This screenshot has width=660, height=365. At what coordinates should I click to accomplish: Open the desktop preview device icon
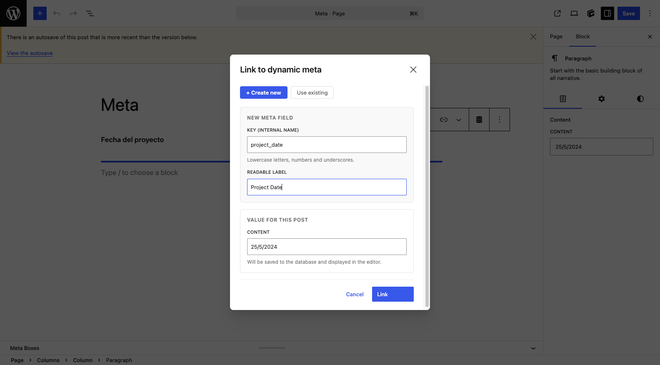tap(574, 13)
